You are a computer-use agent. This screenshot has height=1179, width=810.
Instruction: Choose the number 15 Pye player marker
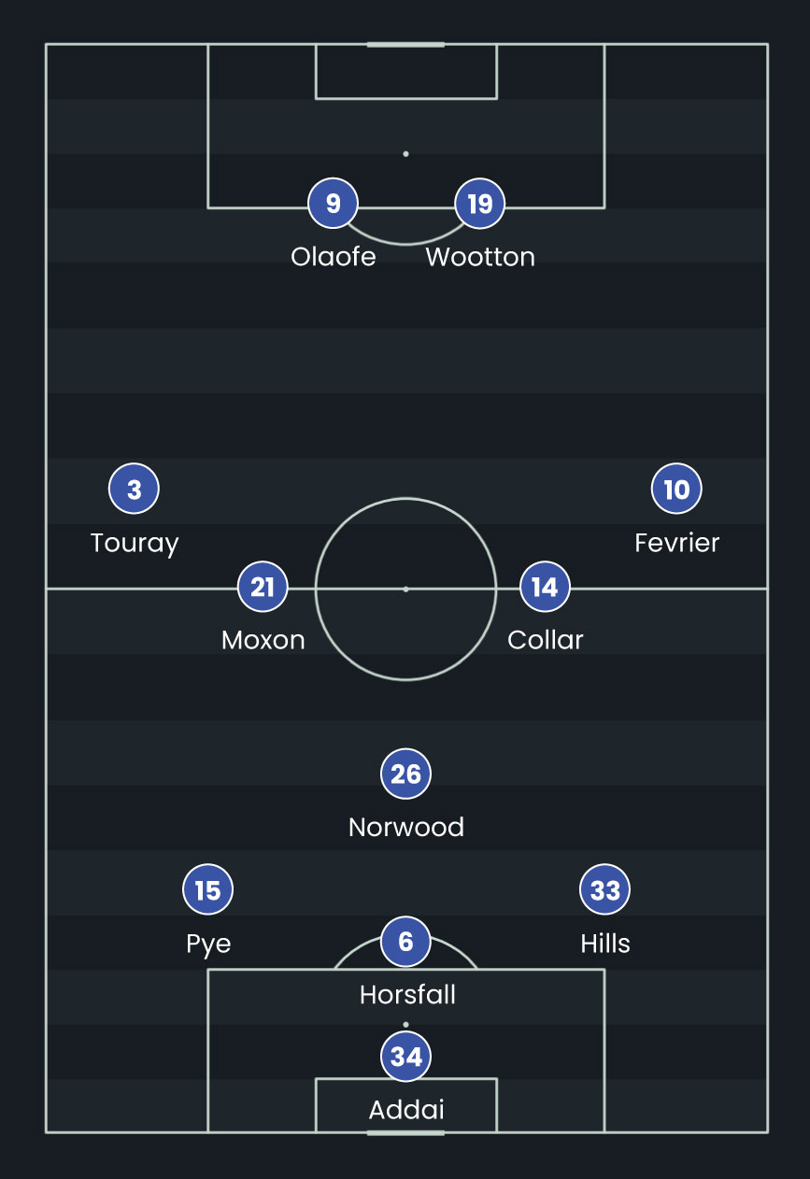pos(207,889)
